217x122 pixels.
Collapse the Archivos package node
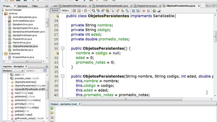[x=3, y=14]
